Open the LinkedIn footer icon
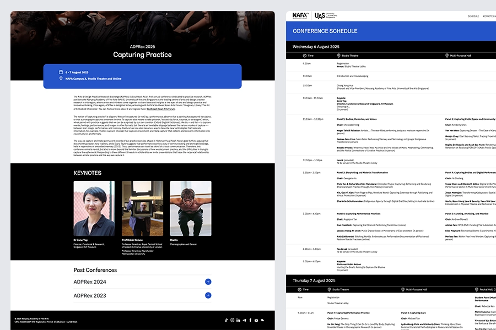Viewport: 496px width, 330px height. 238,320
